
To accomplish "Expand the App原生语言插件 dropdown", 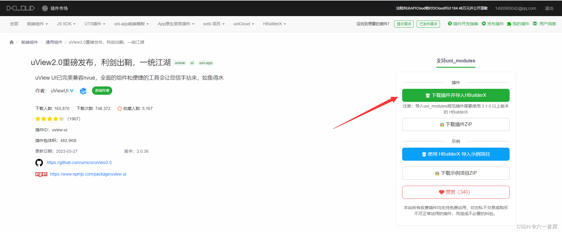I will pyautogui.click(x=176, y=24).
